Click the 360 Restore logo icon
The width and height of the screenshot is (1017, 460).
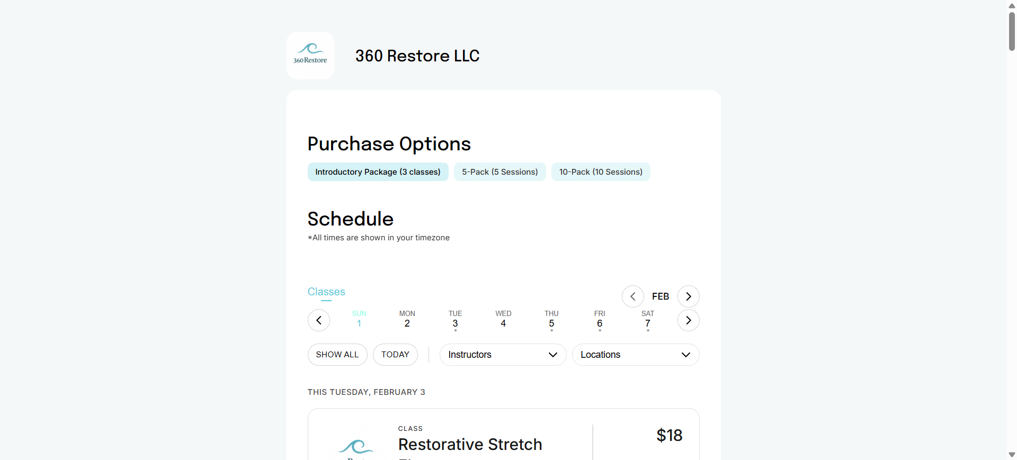tap(310, 56)
